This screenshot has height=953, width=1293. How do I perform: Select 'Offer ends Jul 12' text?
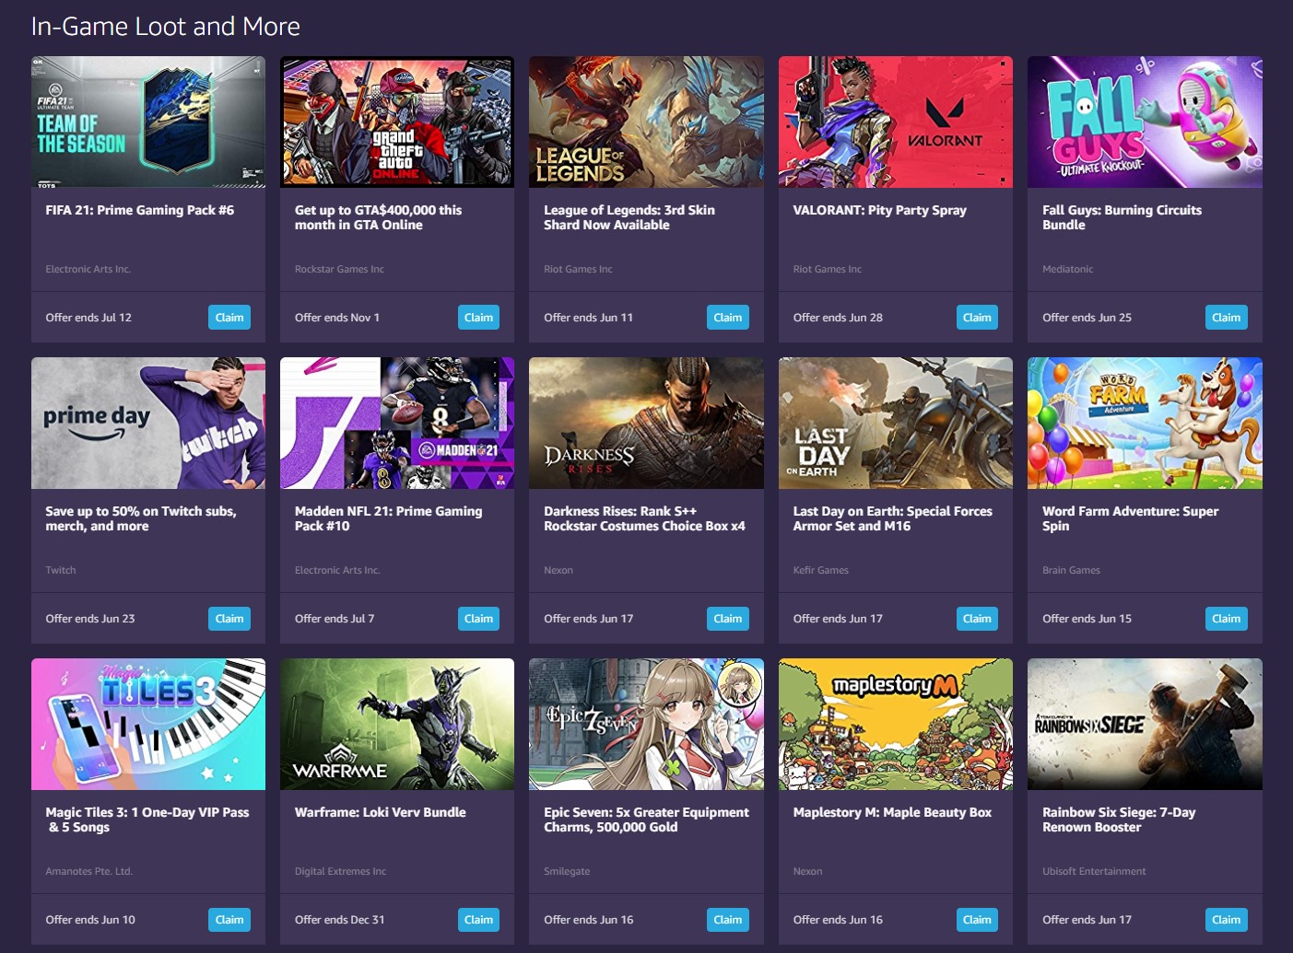88,318
